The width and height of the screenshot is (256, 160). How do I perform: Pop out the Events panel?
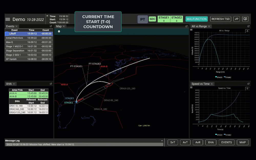tap(51, 26)
